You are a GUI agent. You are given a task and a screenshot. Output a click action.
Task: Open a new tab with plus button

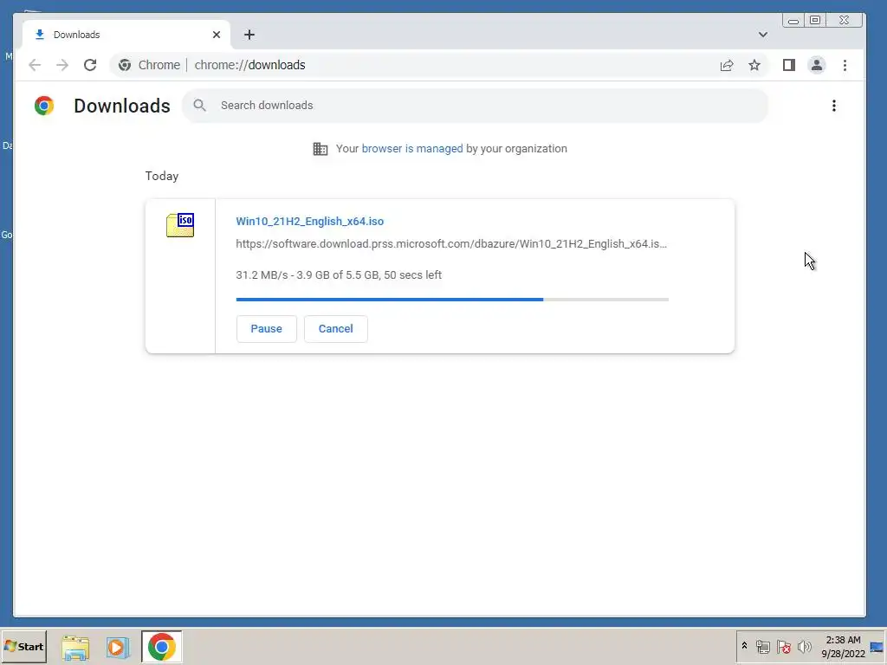(249, 35)
